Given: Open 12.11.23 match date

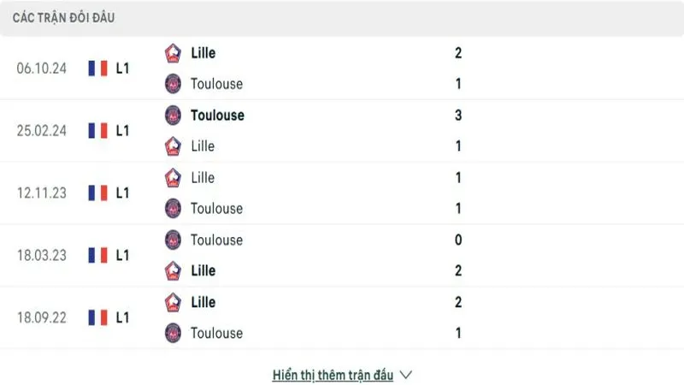Looking at the screenshot, I should point(41,193).
